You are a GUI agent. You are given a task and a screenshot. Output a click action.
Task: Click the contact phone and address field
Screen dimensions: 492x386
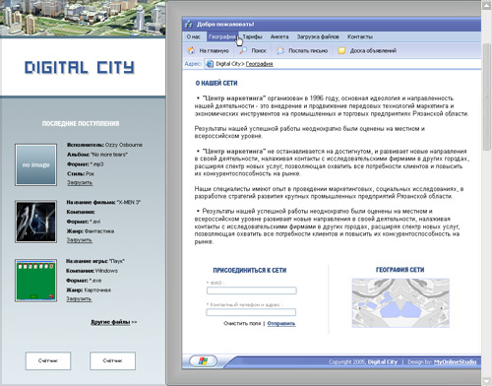click(251, 312)
